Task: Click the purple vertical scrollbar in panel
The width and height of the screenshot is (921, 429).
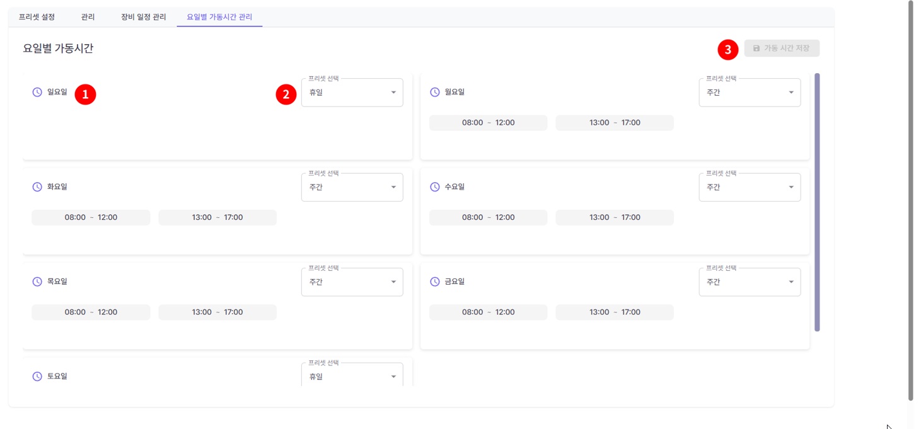Action: [x=817, y=202]
